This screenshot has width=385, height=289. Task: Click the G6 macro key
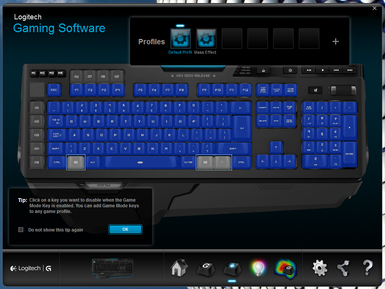click(77, 76)
